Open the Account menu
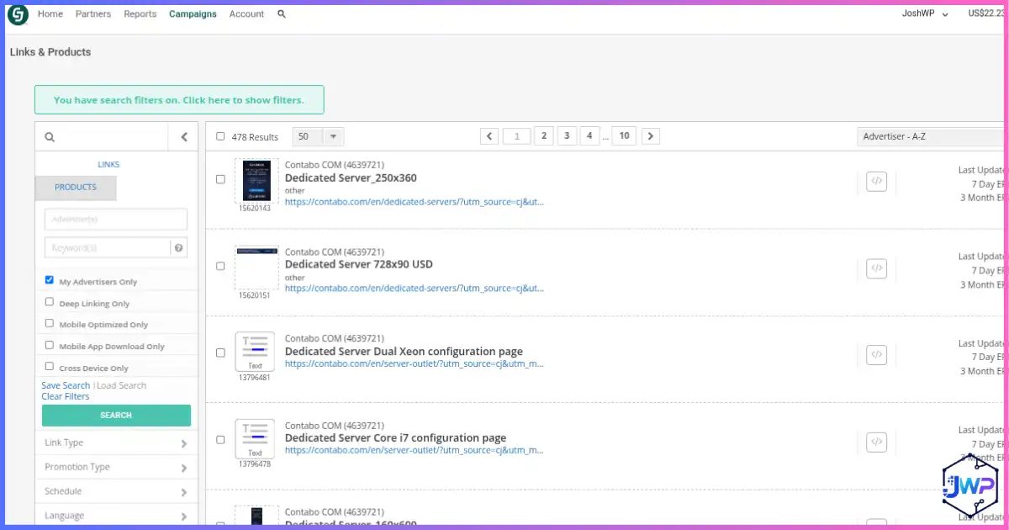The width and height of the screenshot is (1009, 530). pyautogui.click(x=246, y=14)
